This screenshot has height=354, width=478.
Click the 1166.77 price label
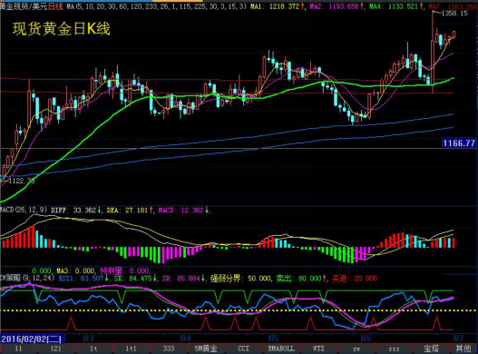(459, 143)
